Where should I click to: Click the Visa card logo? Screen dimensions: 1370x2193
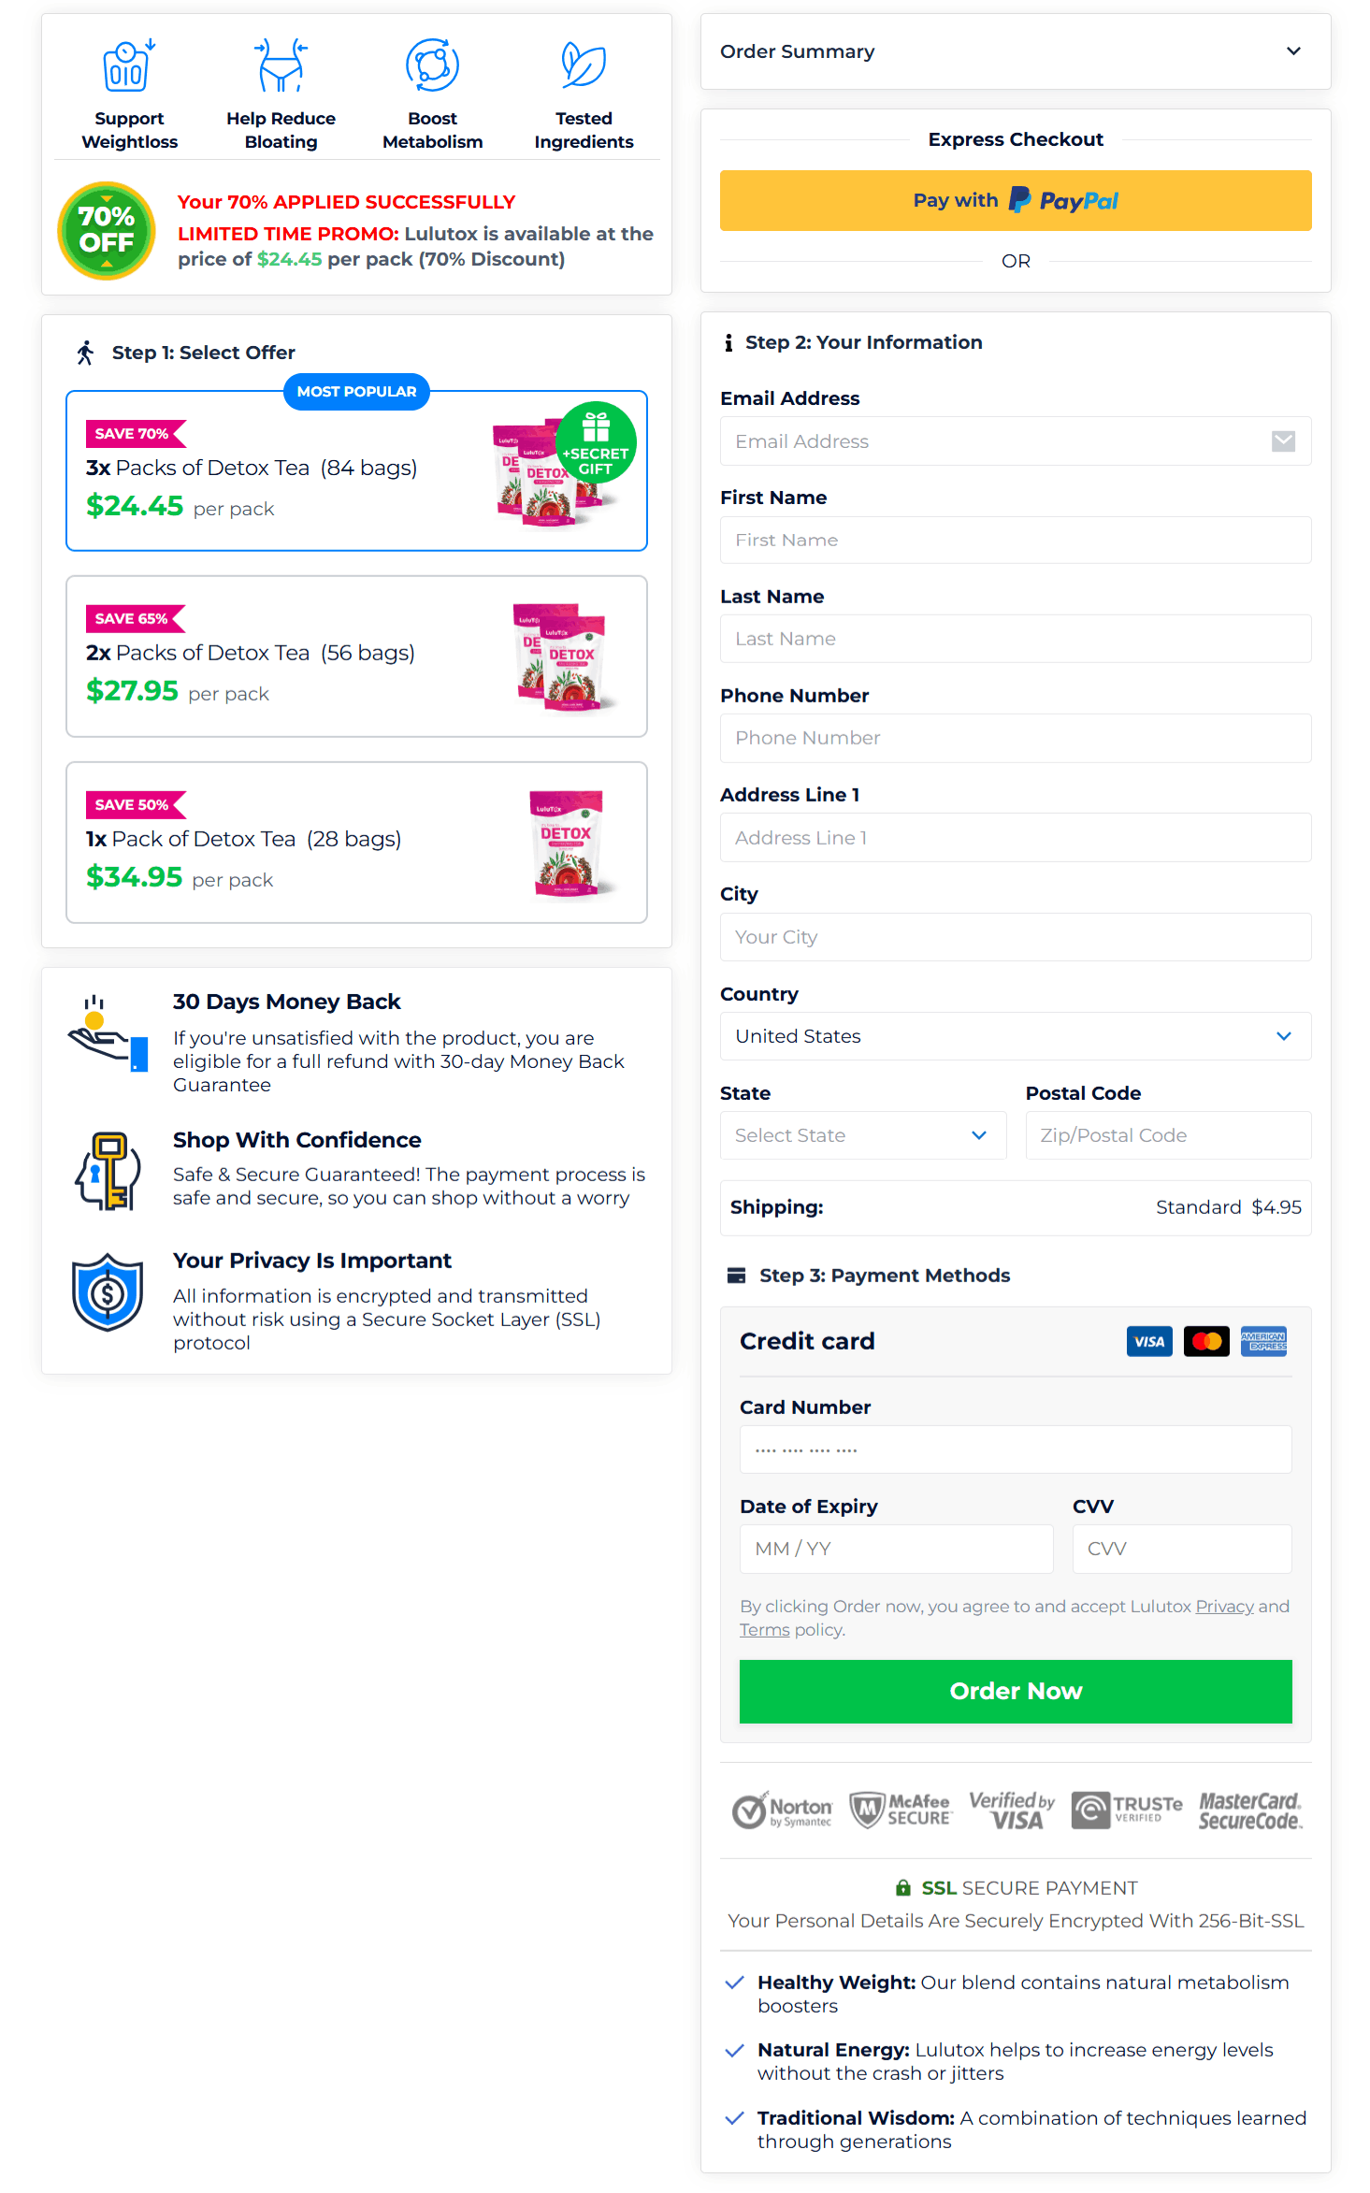1149,1342
